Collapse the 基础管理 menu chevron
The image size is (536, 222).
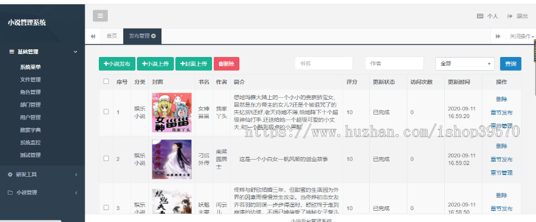click(x=76, y=52)
